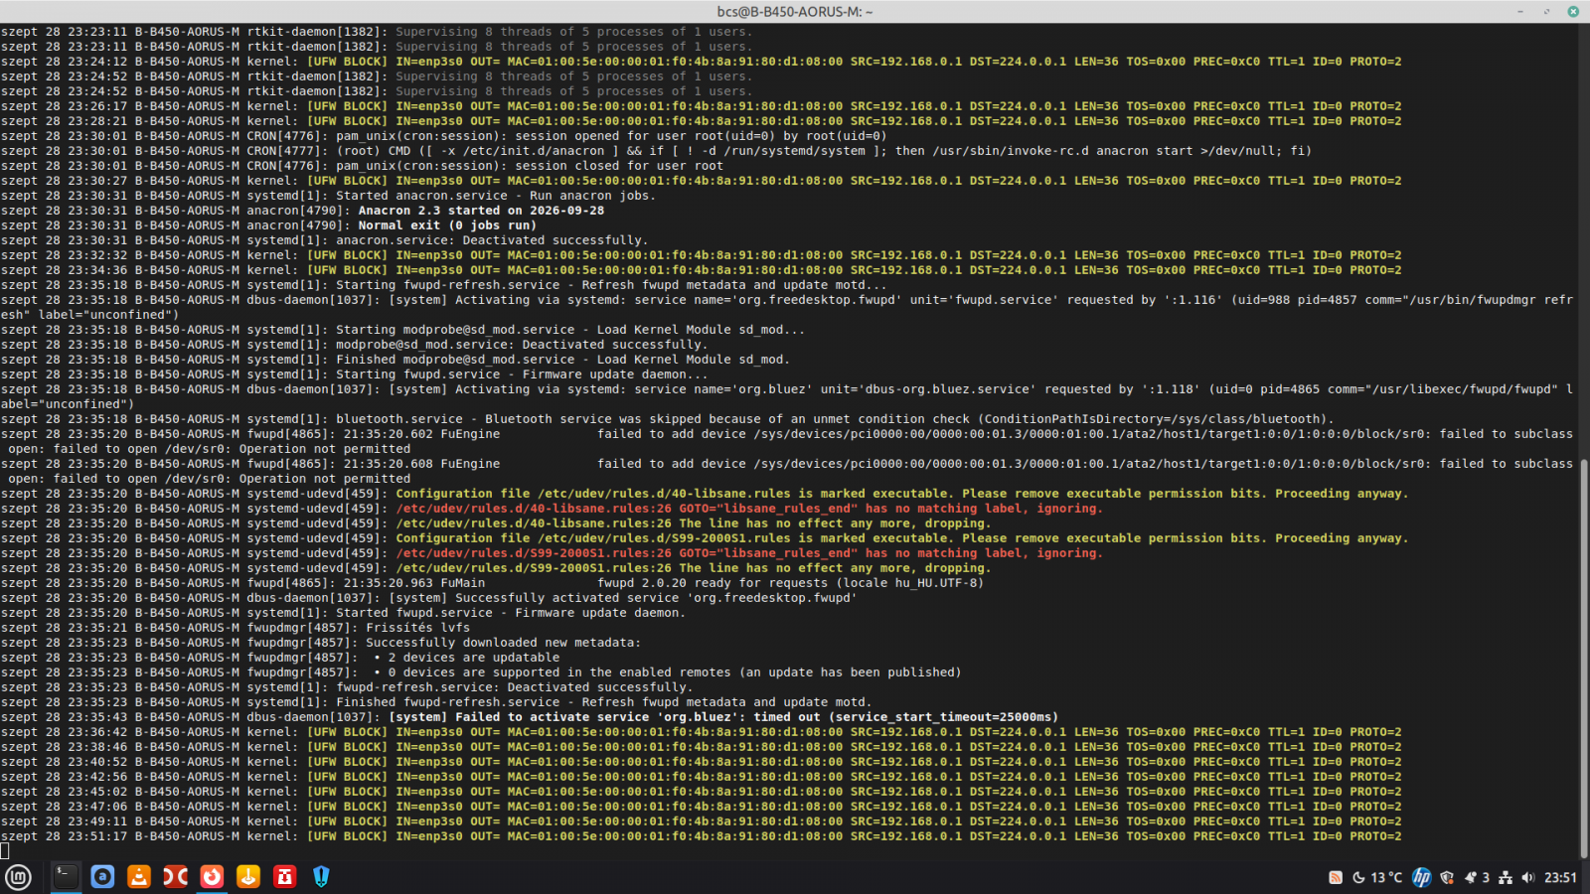Click 'Started fwupd.service - Firmware update daemon.' line
Image resolution: width=1590 pixels, height=894 pixels.
click(510, 613)
